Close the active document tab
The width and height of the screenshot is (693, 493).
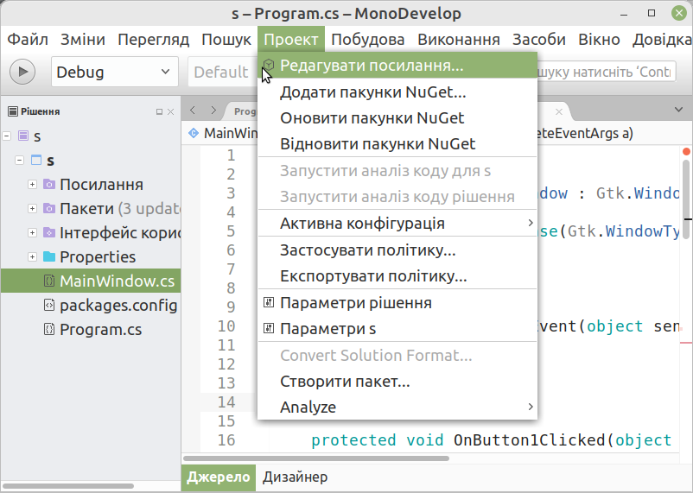(x=559, y=111)
